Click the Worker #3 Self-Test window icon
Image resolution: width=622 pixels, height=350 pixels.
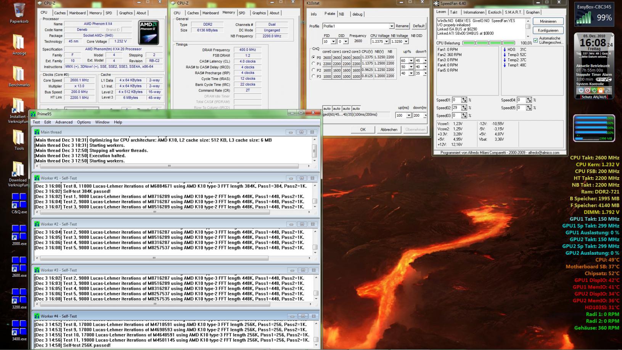click(37, 270)
